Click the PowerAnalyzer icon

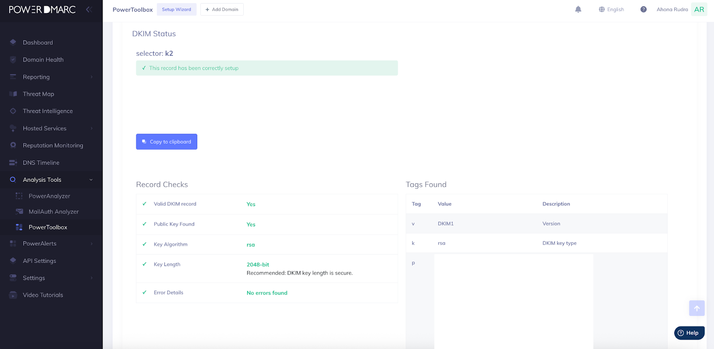(19, 196)
